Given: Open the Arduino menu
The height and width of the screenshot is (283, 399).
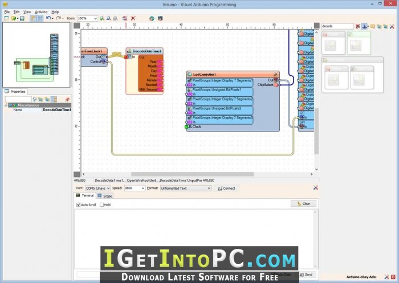Looking at the screenshot, I should coord(41,12).
